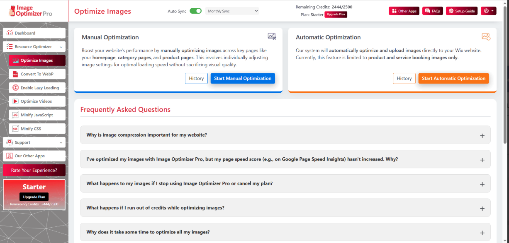Image resolution: width=509 pixels, height=243 pixels.
Task: Open the Setup Guide header button
Action: point(462,11)
